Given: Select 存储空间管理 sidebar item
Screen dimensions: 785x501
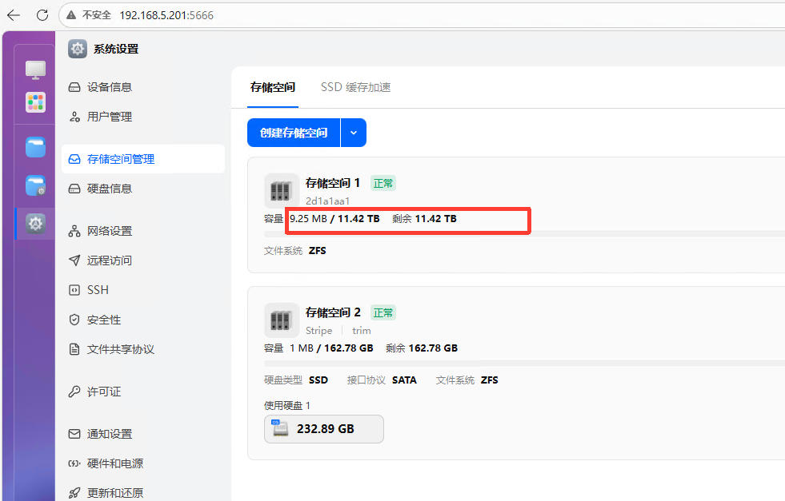Looking at the screenshot, I should (143, 159).
